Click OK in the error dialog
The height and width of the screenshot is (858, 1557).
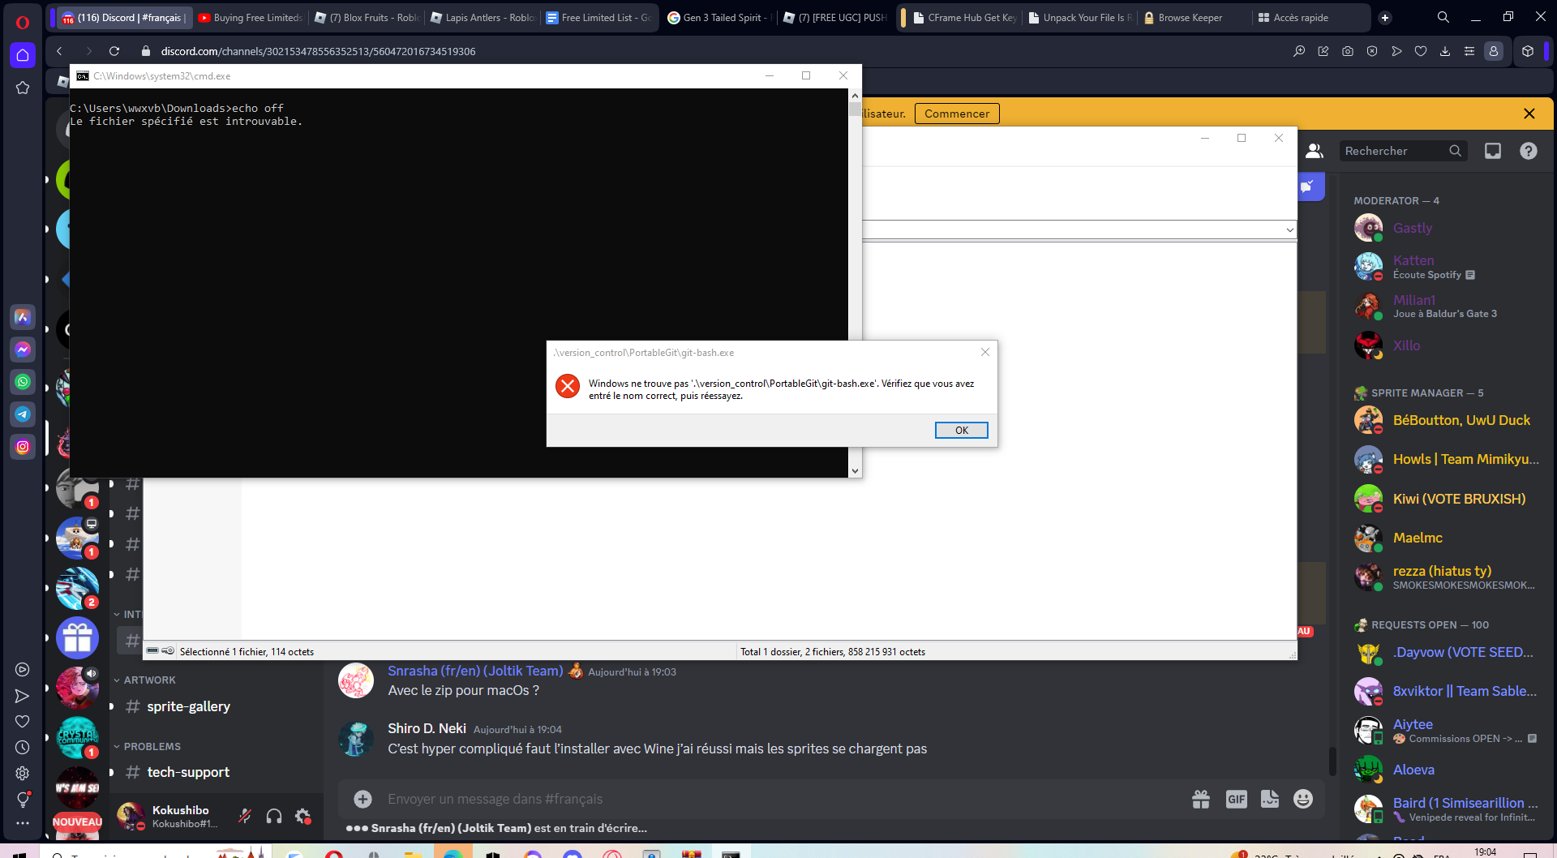click(x=961, y=430)
